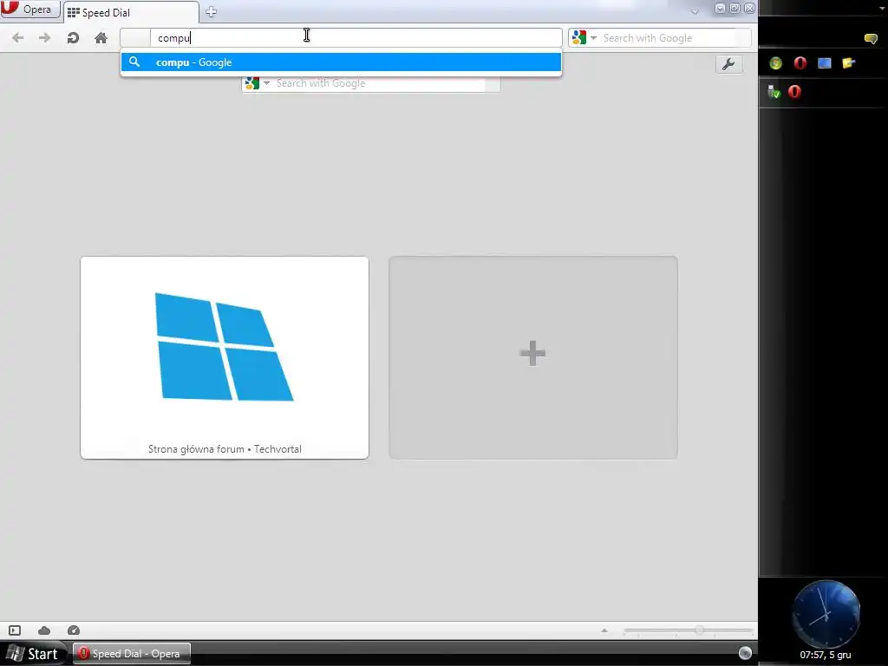The width and height of the screenshot is (888, 666).
Task: Open the toolbar search engine dropdown arrow
Action: [593, 38]
